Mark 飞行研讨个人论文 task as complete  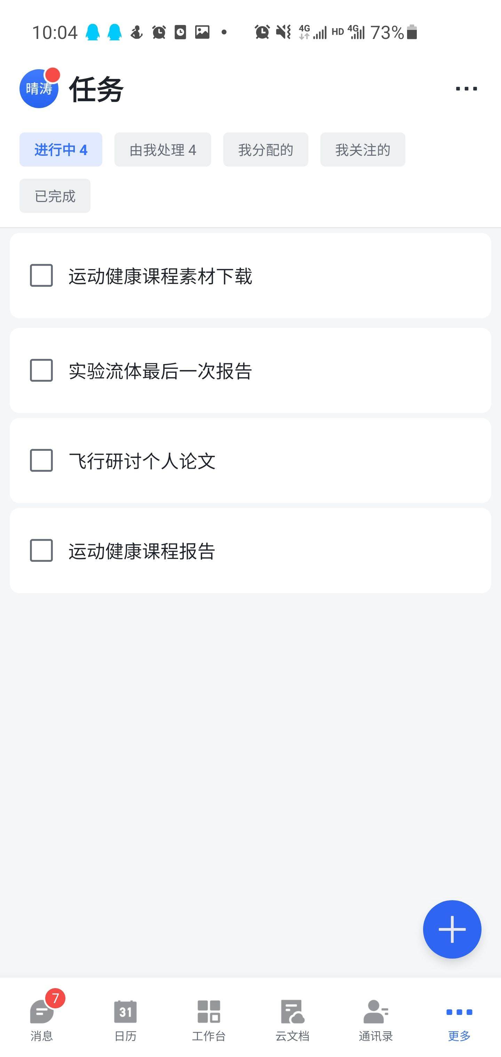(x=41, y=460)
